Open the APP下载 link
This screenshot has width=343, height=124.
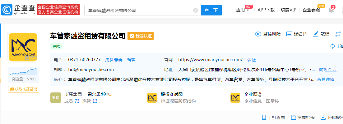tap(266, 10)
